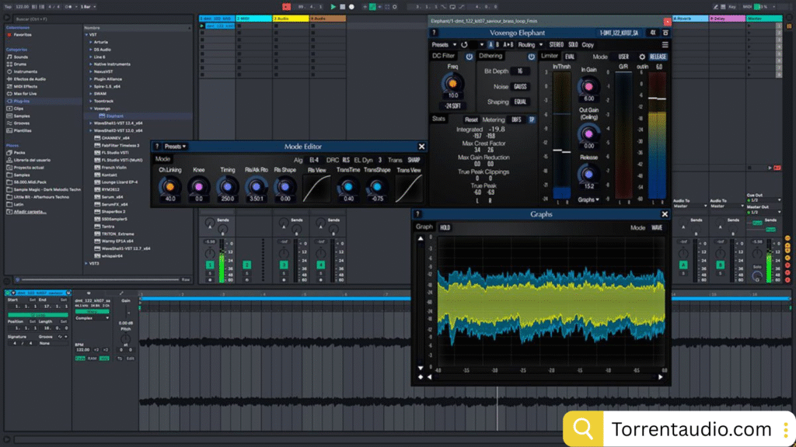Click the Elephant plugin settings gear icon
The image size is (796, 447).
[x=642, y=57]
